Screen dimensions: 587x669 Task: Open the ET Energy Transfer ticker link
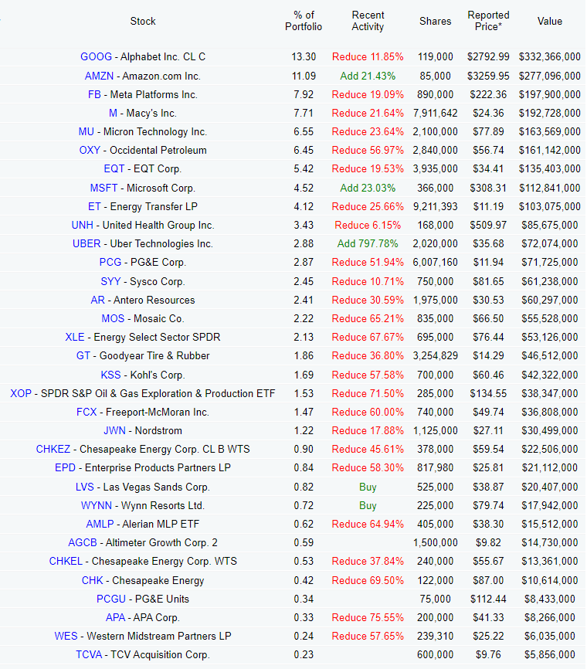pyautogui.click(x=94, y=206)
